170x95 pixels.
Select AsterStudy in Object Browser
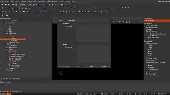9,70
